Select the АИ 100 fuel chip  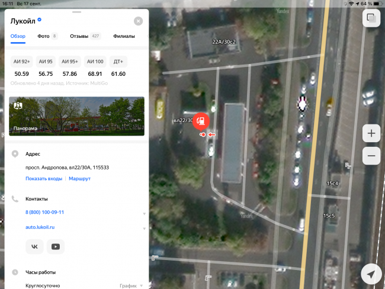95,62
